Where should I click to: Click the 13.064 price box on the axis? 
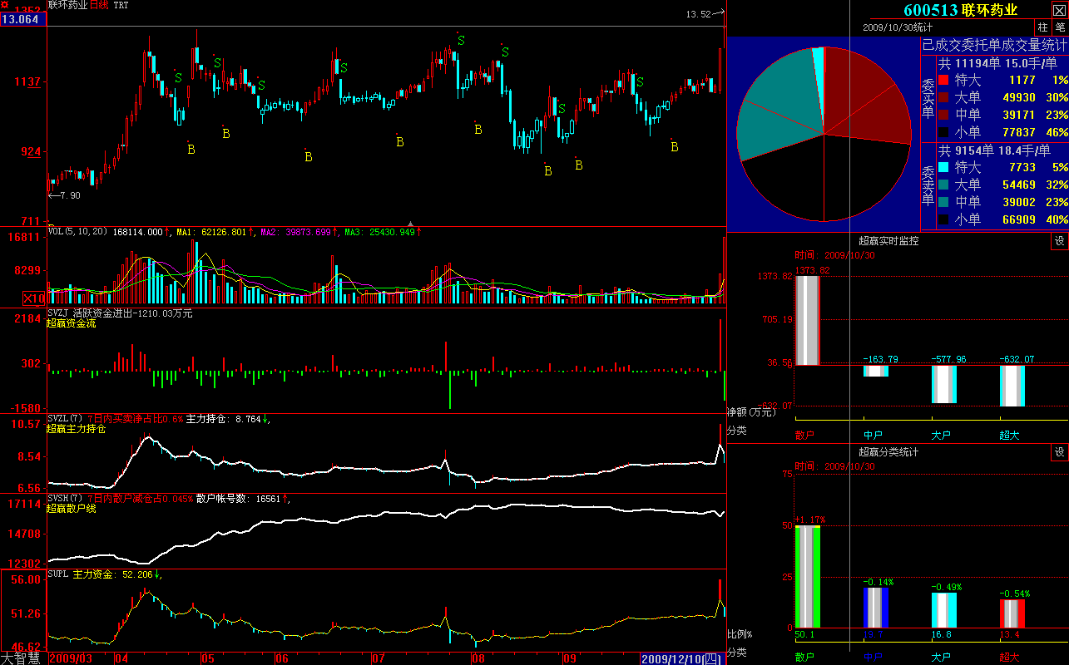tap(22, 19)
